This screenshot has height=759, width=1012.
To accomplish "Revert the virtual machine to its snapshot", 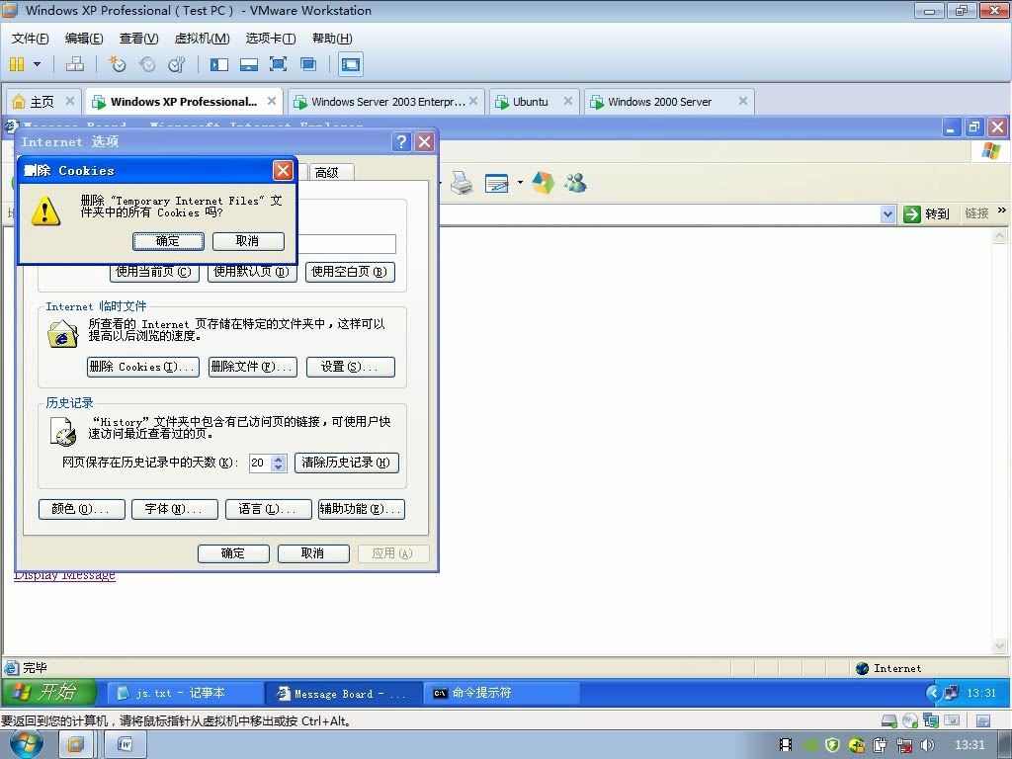I will 147,64.
